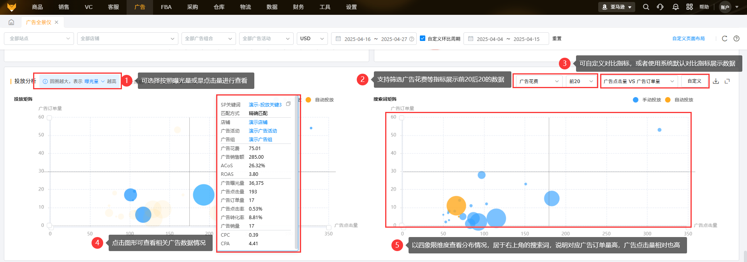747x262 pixels.
Task: Open the 演示广告组 link
Action: pos(261,139)
